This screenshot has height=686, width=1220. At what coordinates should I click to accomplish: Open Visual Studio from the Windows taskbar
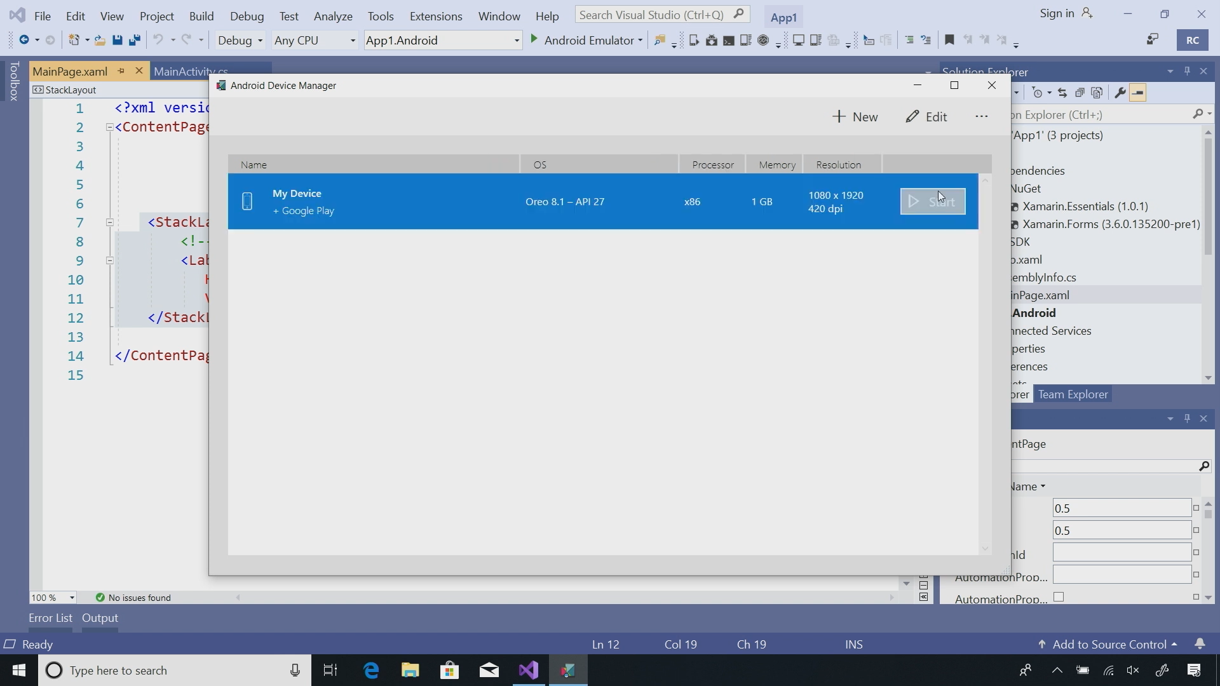(x=529, y=670)
